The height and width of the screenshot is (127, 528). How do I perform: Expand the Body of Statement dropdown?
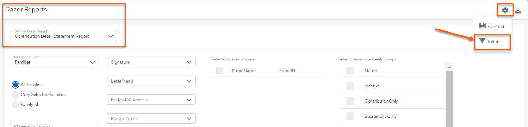[x=151, y=100]
